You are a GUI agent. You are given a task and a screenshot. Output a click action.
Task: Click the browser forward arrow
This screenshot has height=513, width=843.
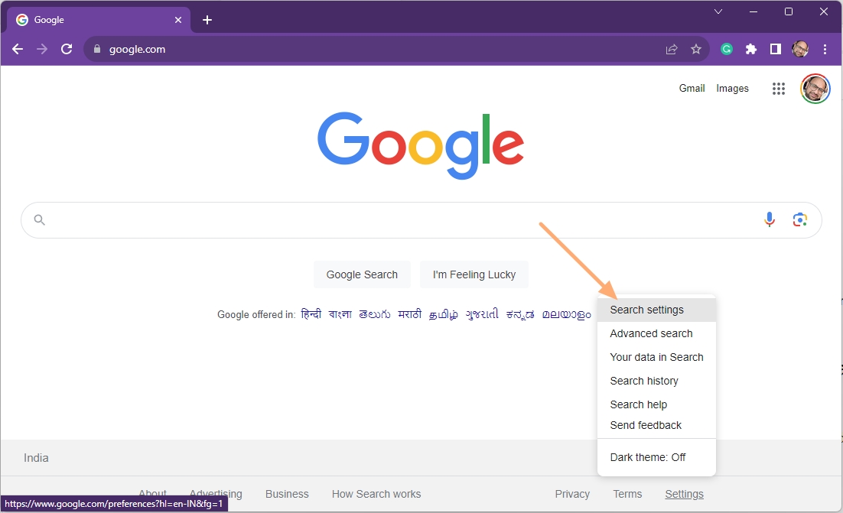(x=42, y=50)
